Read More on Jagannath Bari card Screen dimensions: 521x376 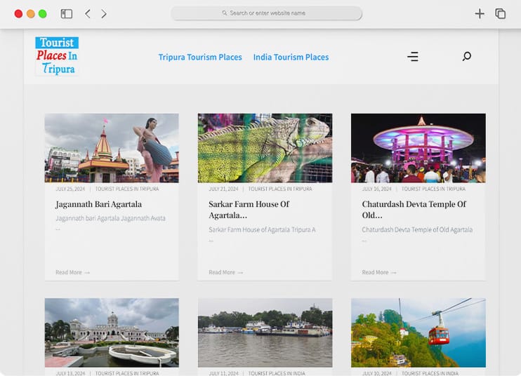click(x=73, y=272)
